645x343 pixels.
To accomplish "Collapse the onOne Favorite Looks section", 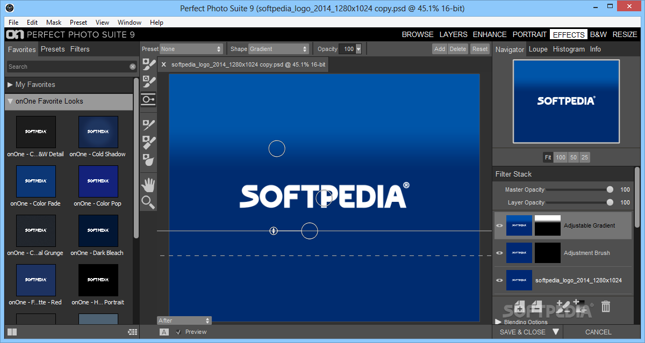I will point(10,101).
